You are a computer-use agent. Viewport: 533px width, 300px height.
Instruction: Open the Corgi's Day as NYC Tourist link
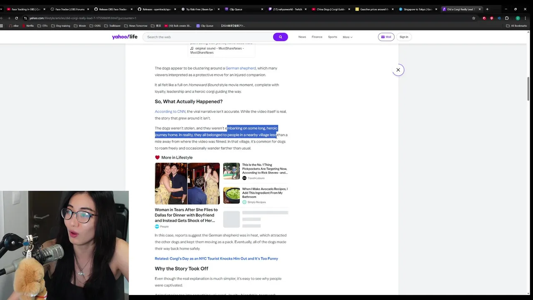(216, 259)
